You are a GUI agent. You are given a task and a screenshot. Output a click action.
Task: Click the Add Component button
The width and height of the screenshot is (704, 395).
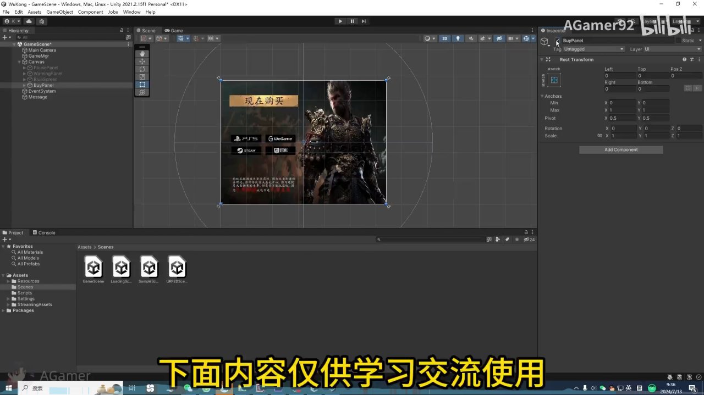(x=621, y=150)
